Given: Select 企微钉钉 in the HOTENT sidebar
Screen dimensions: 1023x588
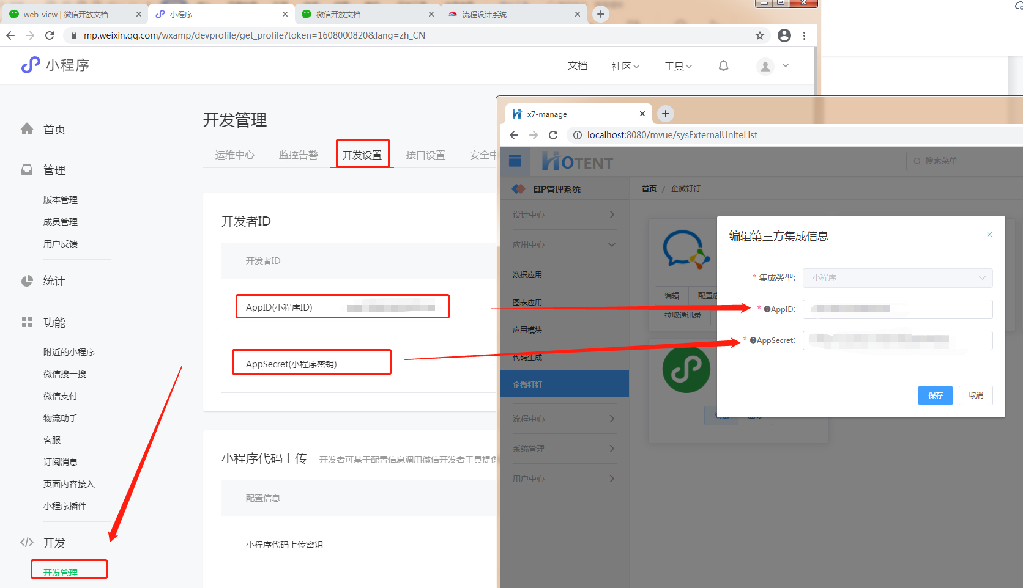Looking at the screenshot, I should pos(564,384).
